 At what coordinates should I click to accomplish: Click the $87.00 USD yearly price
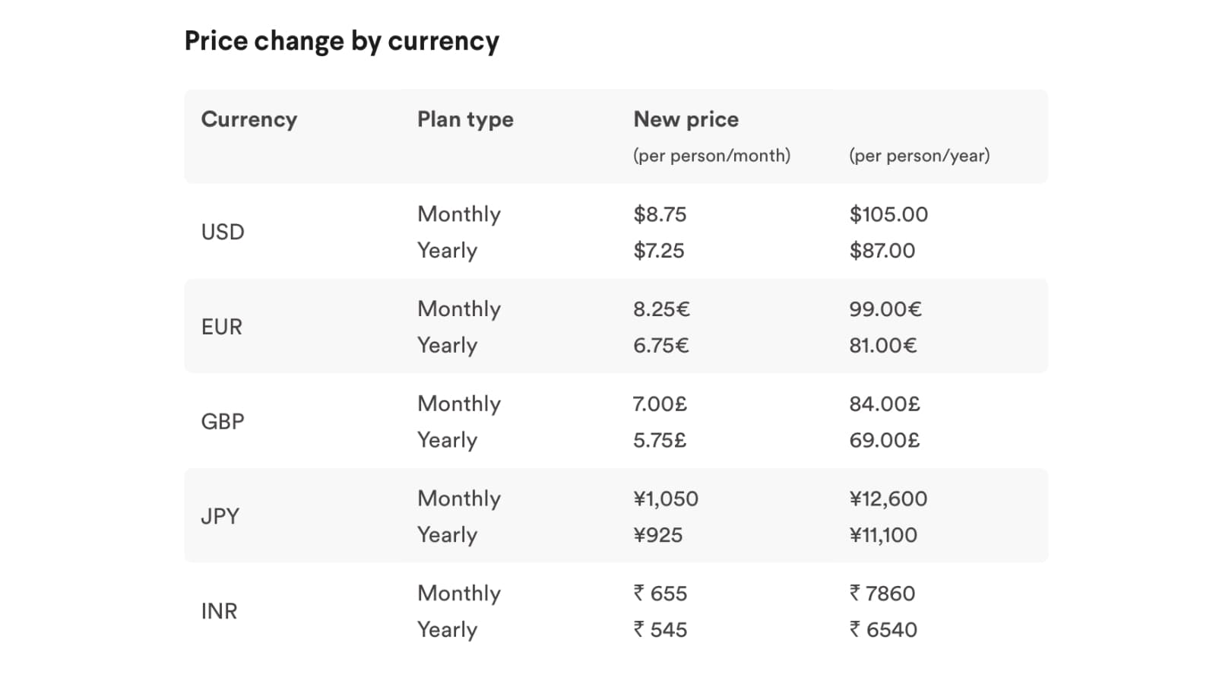[882, 251]
